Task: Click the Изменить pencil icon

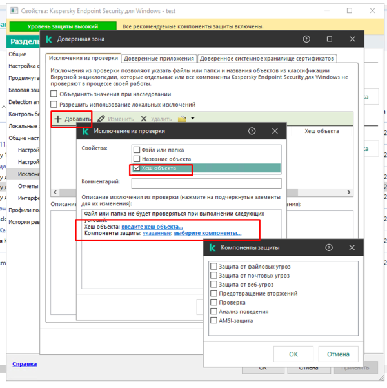Action: coord(101,119)
